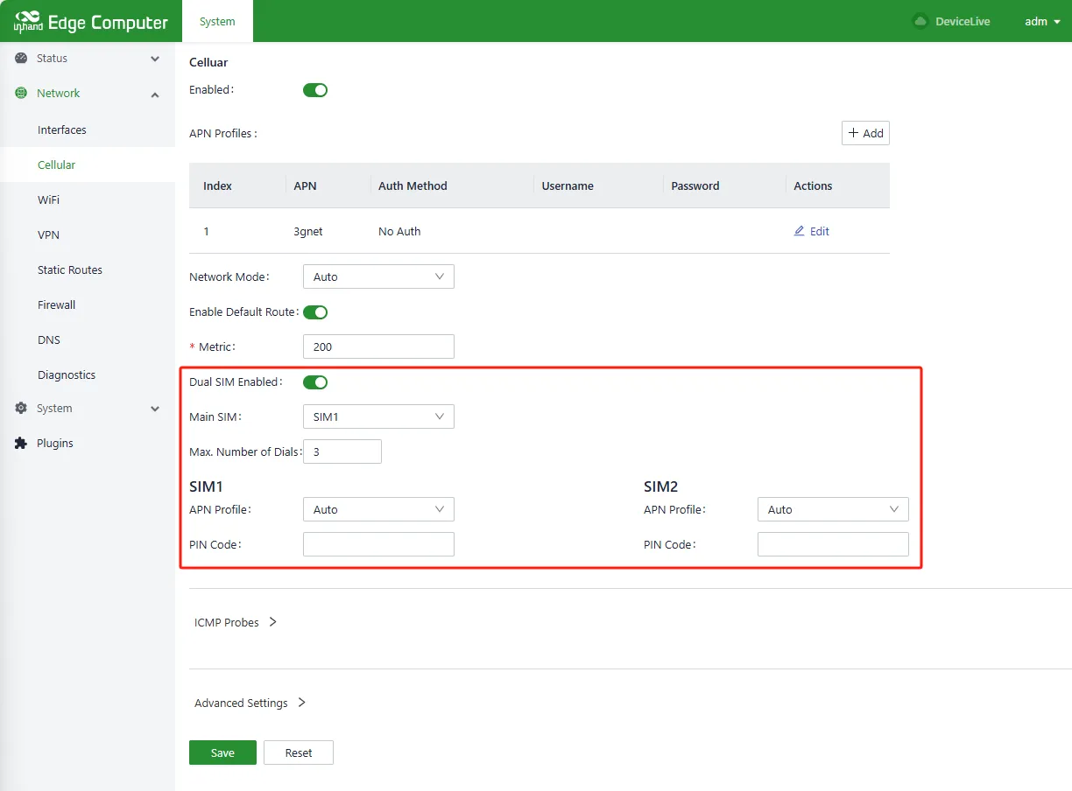Click the Celluar page heading
Screen dimensions: 1072x791
(208, 62)
